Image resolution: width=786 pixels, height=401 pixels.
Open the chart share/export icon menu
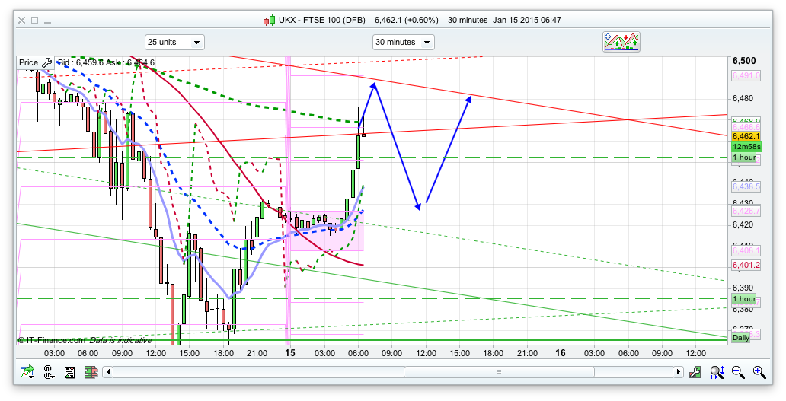pos(27,372)
